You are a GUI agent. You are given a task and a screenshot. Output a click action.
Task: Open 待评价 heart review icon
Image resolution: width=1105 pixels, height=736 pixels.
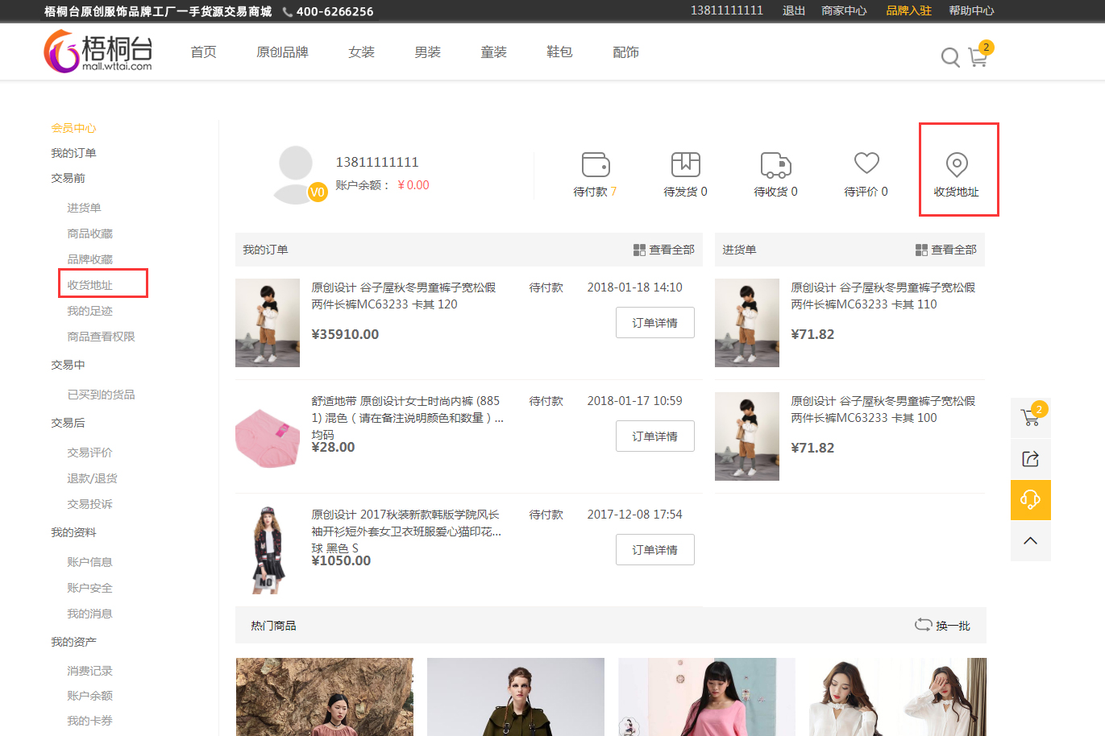[x=866, y=163]
